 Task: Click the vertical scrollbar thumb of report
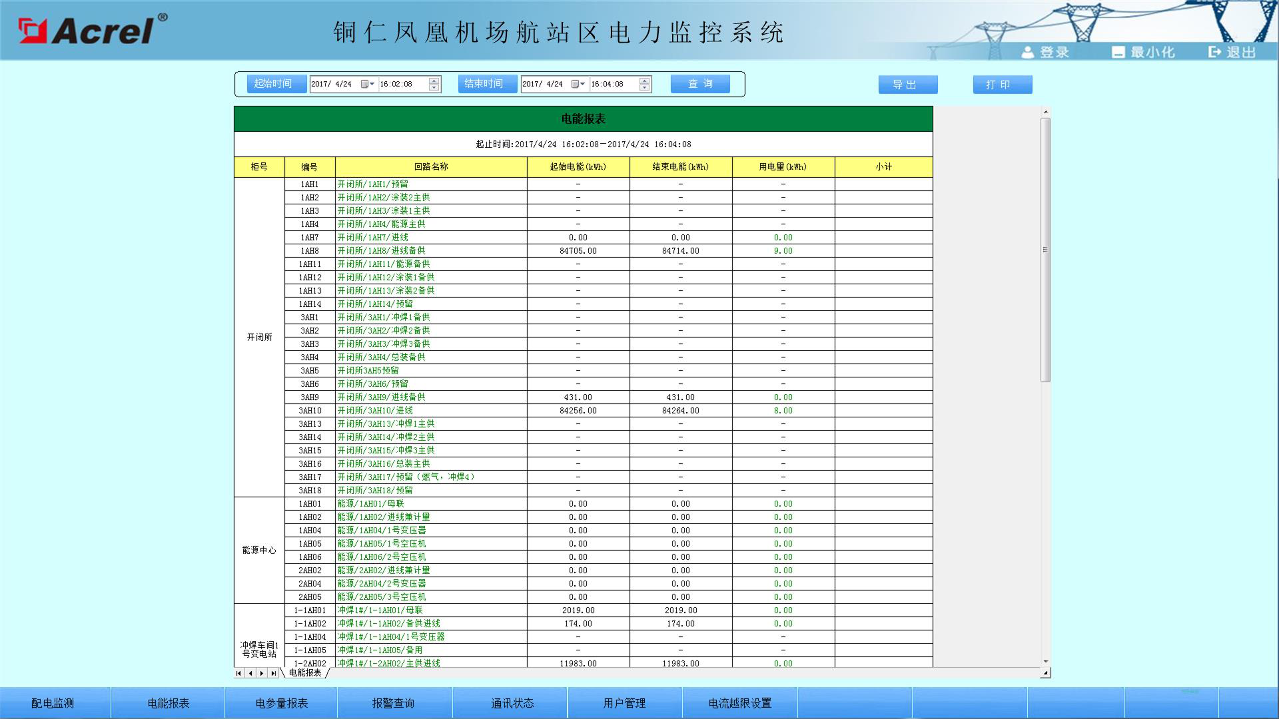click(x=1045, y=250)
